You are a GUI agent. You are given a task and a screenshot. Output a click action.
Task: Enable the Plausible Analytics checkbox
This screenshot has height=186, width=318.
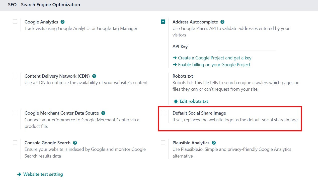pos(163,143)
